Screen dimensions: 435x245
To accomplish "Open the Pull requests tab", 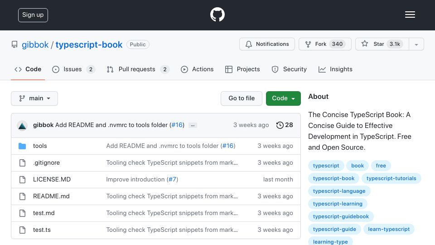I will (x=138, y=69).
